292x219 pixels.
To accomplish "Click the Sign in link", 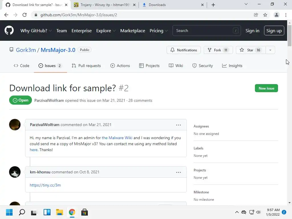I will click(252, 31).
